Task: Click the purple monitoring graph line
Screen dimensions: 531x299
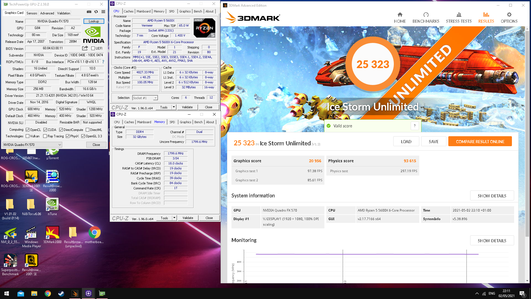Action: pos(367,254)
